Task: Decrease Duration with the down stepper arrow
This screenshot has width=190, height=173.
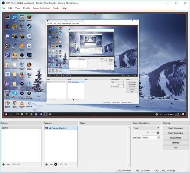Action: coord(158,138)
